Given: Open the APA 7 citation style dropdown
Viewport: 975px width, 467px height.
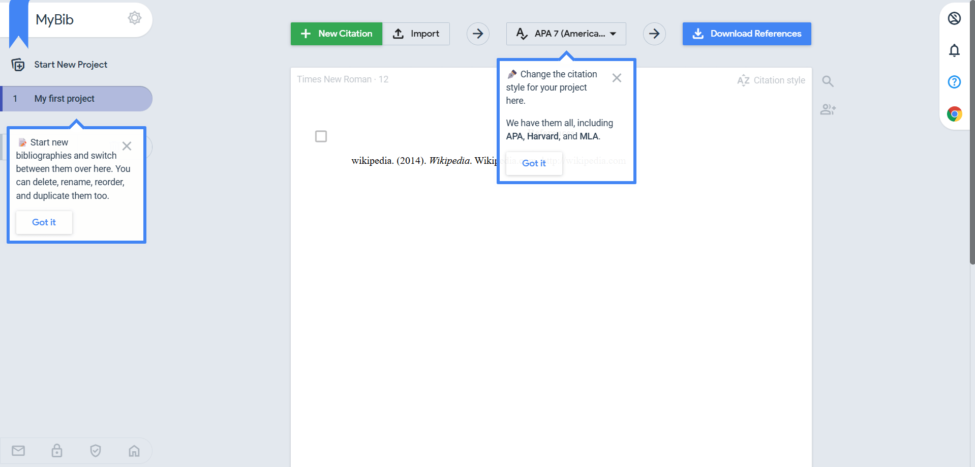Looking at the screenshot, I should click(x=565, y=34).
